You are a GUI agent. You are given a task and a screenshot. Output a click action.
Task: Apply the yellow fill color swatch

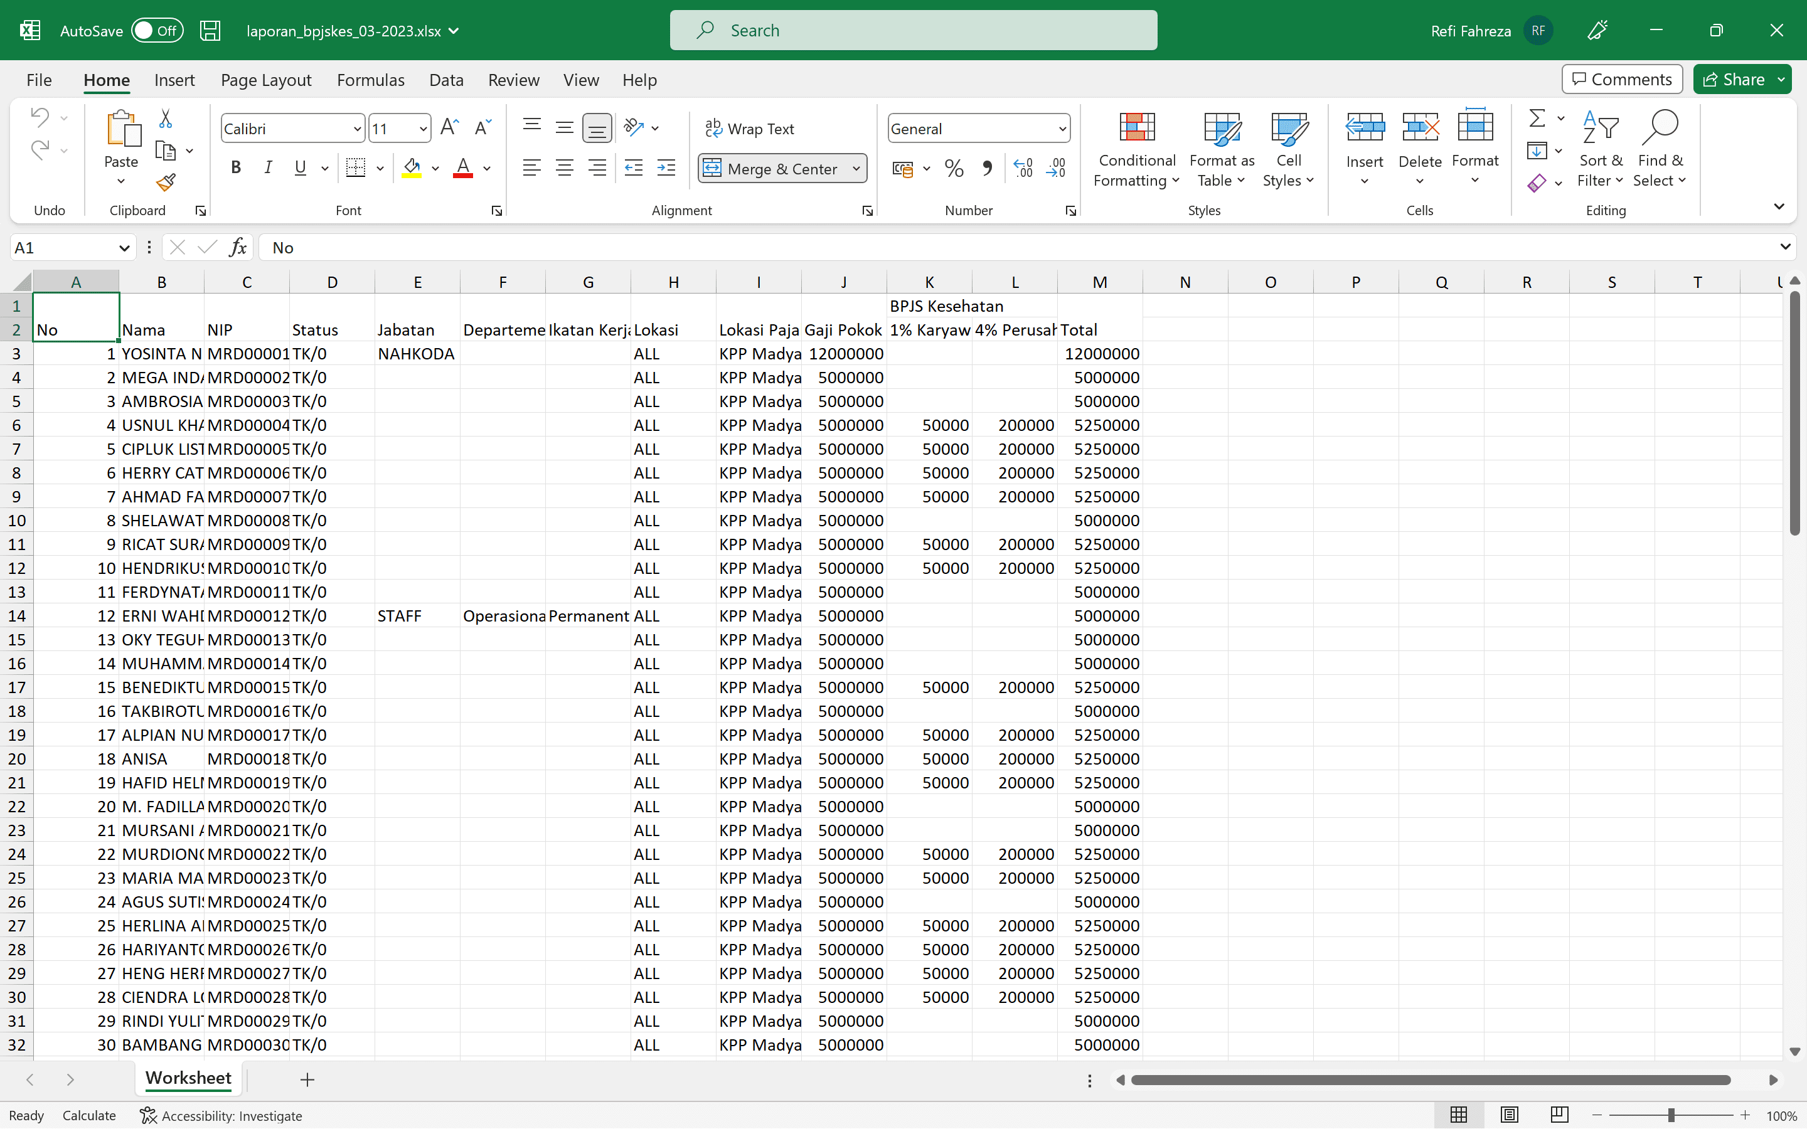coord(412,169)
